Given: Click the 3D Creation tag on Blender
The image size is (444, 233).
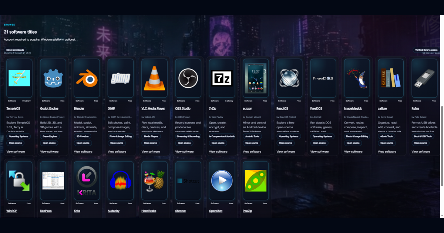Looking at the screenshot, I should pyautogui.click(x=83, y=136).
